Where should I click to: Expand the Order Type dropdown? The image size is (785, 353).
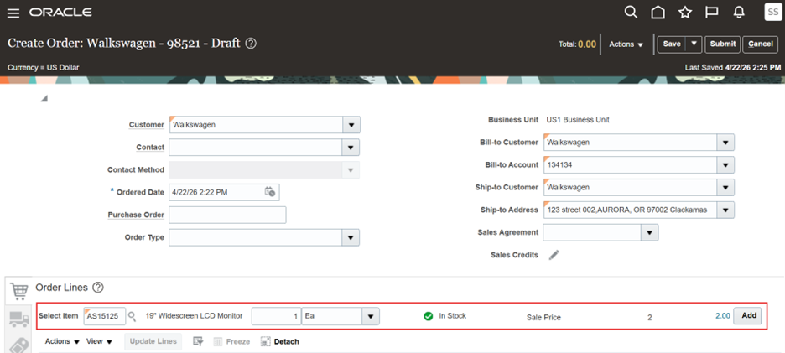(351, 237)
